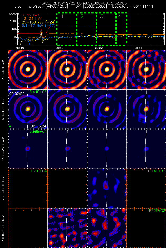The height and width of the screenshot is (248, 166).
Task: Open the 25.0-50.0 keV image for interval 3
Action: 107,188
